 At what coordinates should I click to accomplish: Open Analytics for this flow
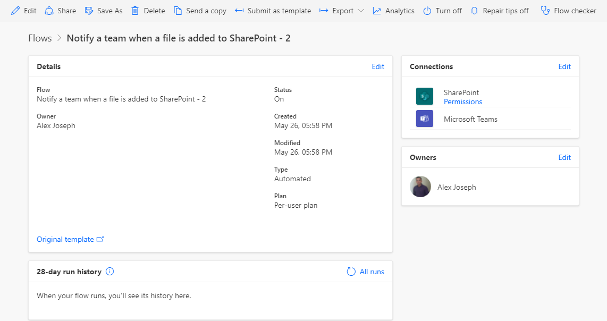click(378, 10)
